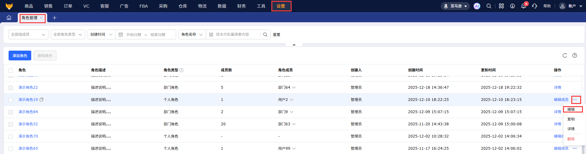The image size is (586, 154).
Task: Open the 财务 menu
Action: (241, 6)
